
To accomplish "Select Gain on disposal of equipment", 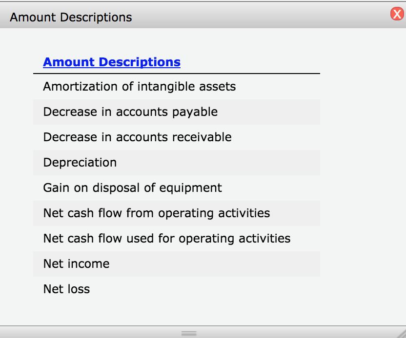I will pos(132,188).
